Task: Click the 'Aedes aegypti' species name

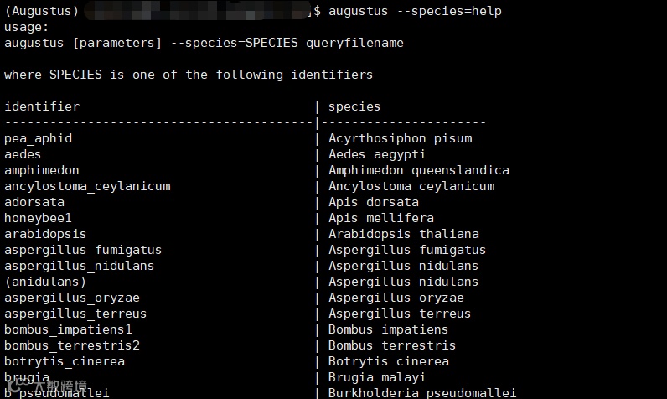Action: [x=377, y=154]
